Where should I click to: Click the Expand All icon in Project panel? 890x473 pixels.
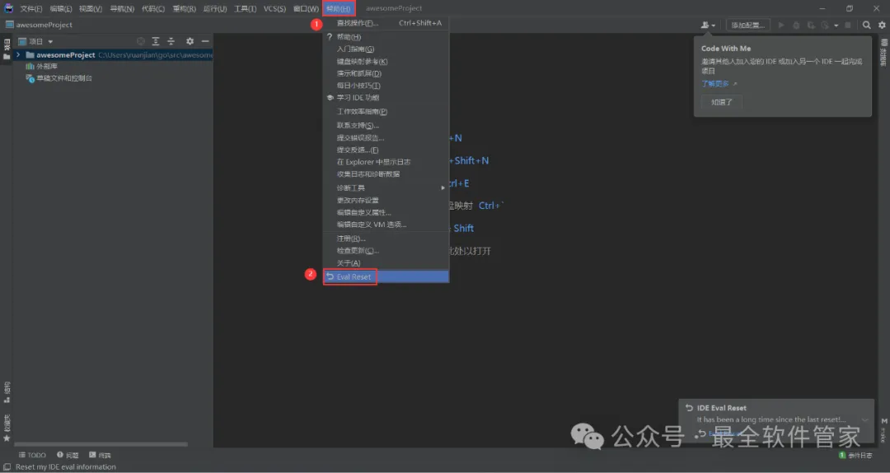(156, 41)
